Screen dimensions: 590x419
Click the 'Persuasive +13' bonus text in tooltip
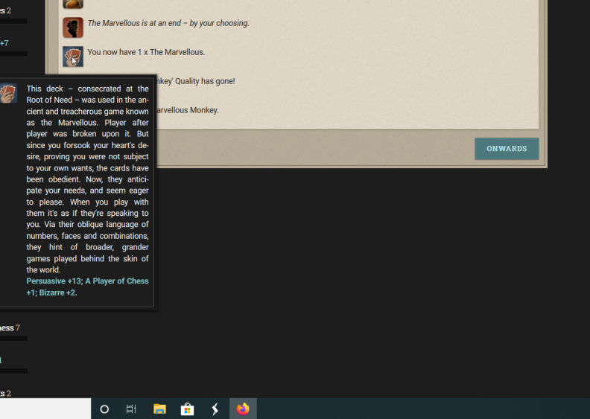[x=53, y=281]
